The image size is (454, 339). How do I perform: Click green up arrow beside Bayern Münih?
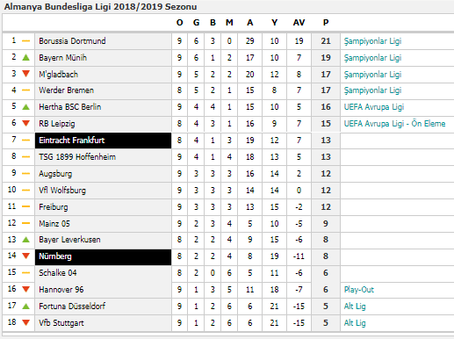pyautogui.click(x=26, y=58)
